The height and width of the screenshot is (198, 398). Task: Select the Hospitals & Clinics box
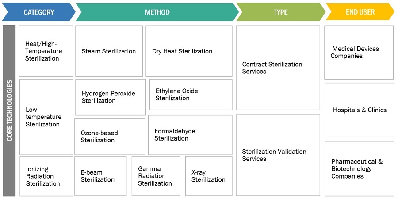click(359, 110)
